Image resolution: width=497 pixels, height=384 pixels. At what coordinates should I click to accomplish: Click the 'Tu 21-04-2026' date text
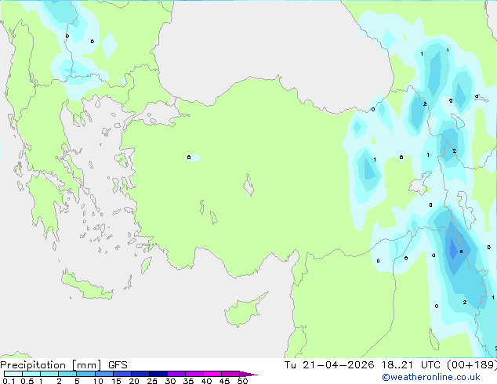click(x=329, y=365)
